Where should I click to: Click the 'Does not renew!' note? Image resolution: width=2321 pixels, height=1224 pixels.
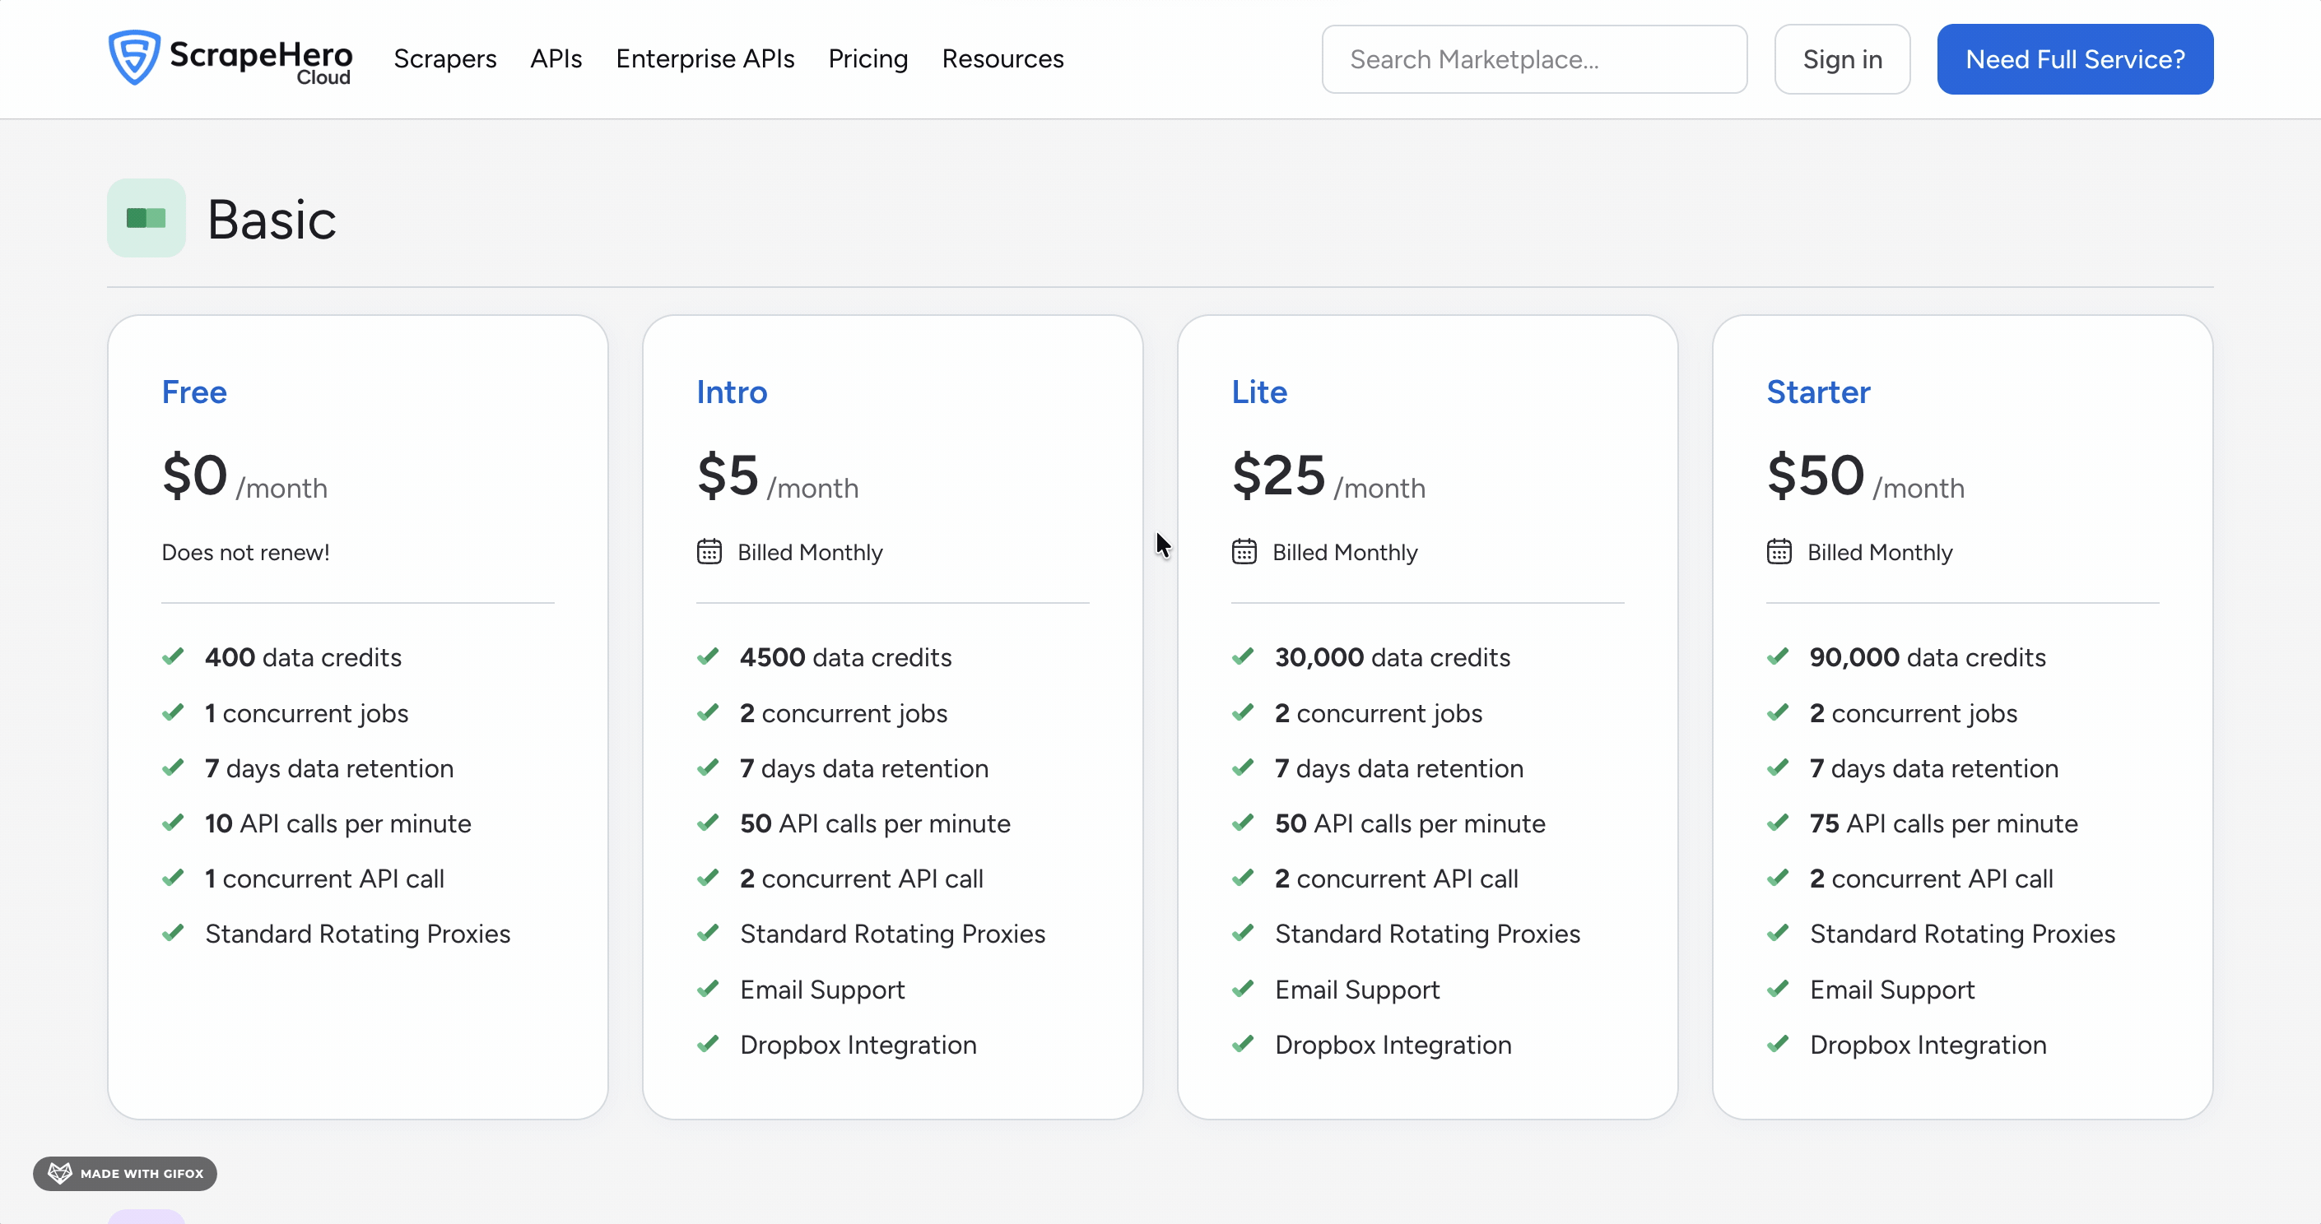click(x=245, y=552)
